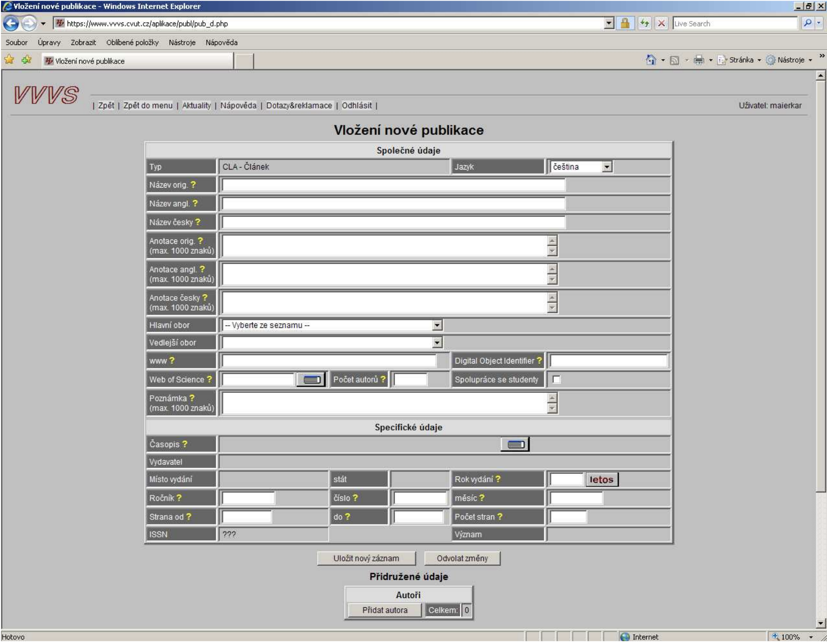Image resolution: width=827 pixels, height=642 pixels.
Task: Click the Refresh page icon
Action: pyautogui.click(x=645, y=23)
